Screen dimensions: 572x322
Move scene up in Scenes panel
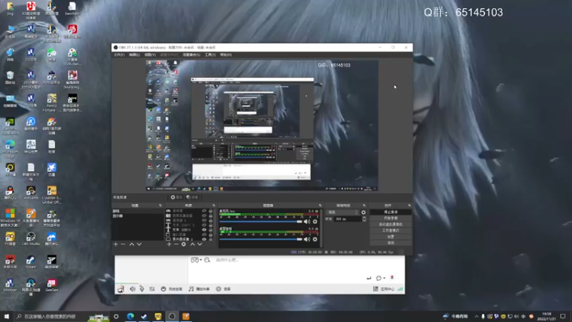[132, 244]
